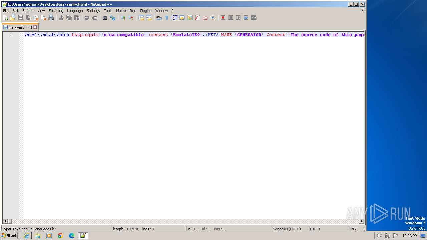Print the document using the Print icon
The height and width of the screenshot is (240, 427).
[51, 18]
